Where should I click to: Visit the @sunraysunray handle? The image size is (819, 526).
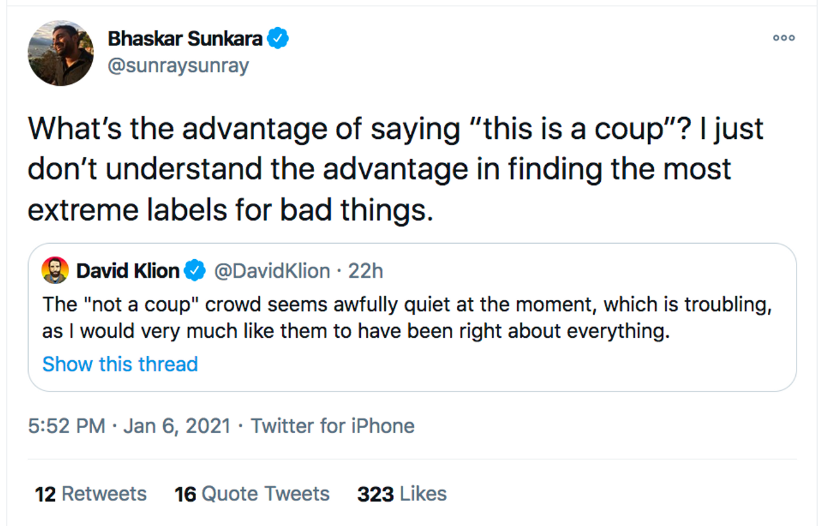tap(178, 65)
